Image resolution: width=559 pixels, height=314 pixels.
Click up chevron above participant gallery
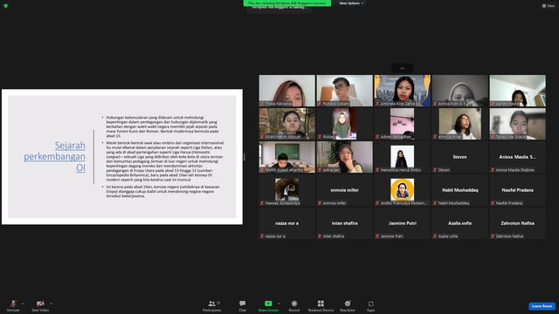402,68
